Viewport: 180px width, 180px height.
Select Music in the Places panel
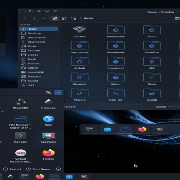click(39, 46)
